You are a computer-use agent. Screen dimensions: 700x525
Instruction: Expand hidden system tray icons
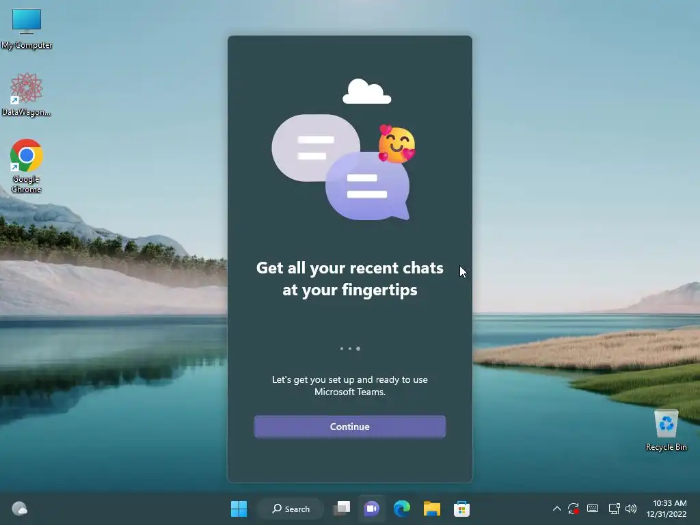(x=556, y=509)
